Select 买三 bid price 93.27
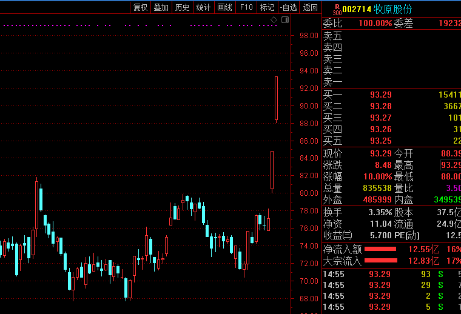 tap(381, 118)
